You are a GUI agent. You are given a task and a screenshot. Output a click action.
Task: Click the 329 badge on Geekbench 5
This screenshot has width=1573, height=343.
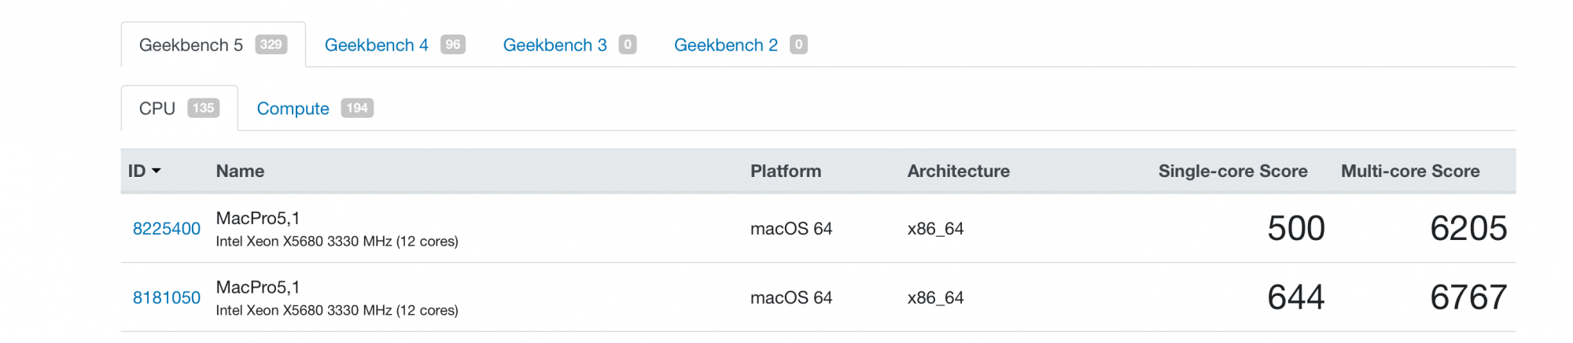point(271,45)
